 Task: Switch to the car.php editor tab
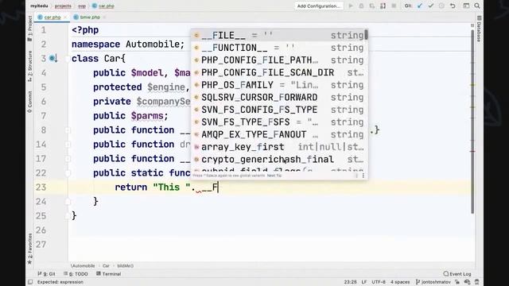click(x=52, y=17)
